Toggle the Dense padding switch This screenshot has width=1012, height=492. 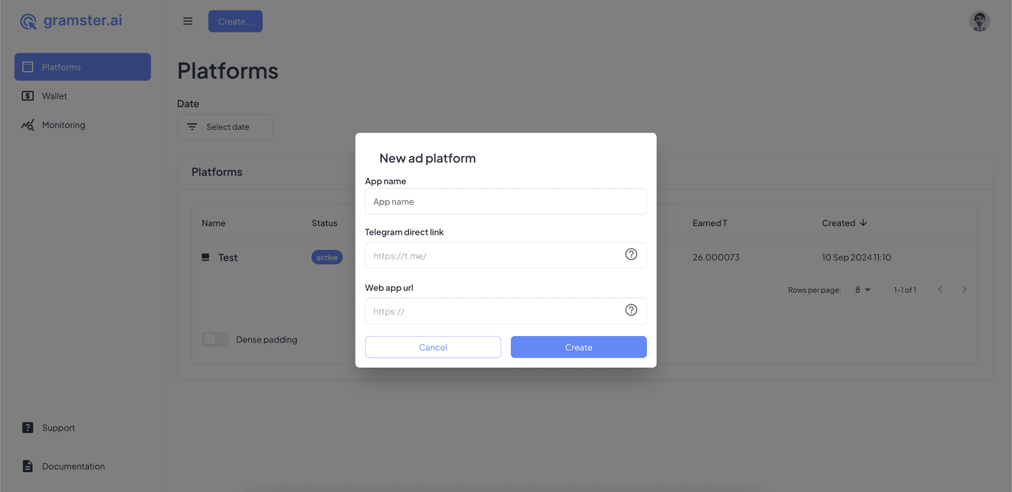216,340
